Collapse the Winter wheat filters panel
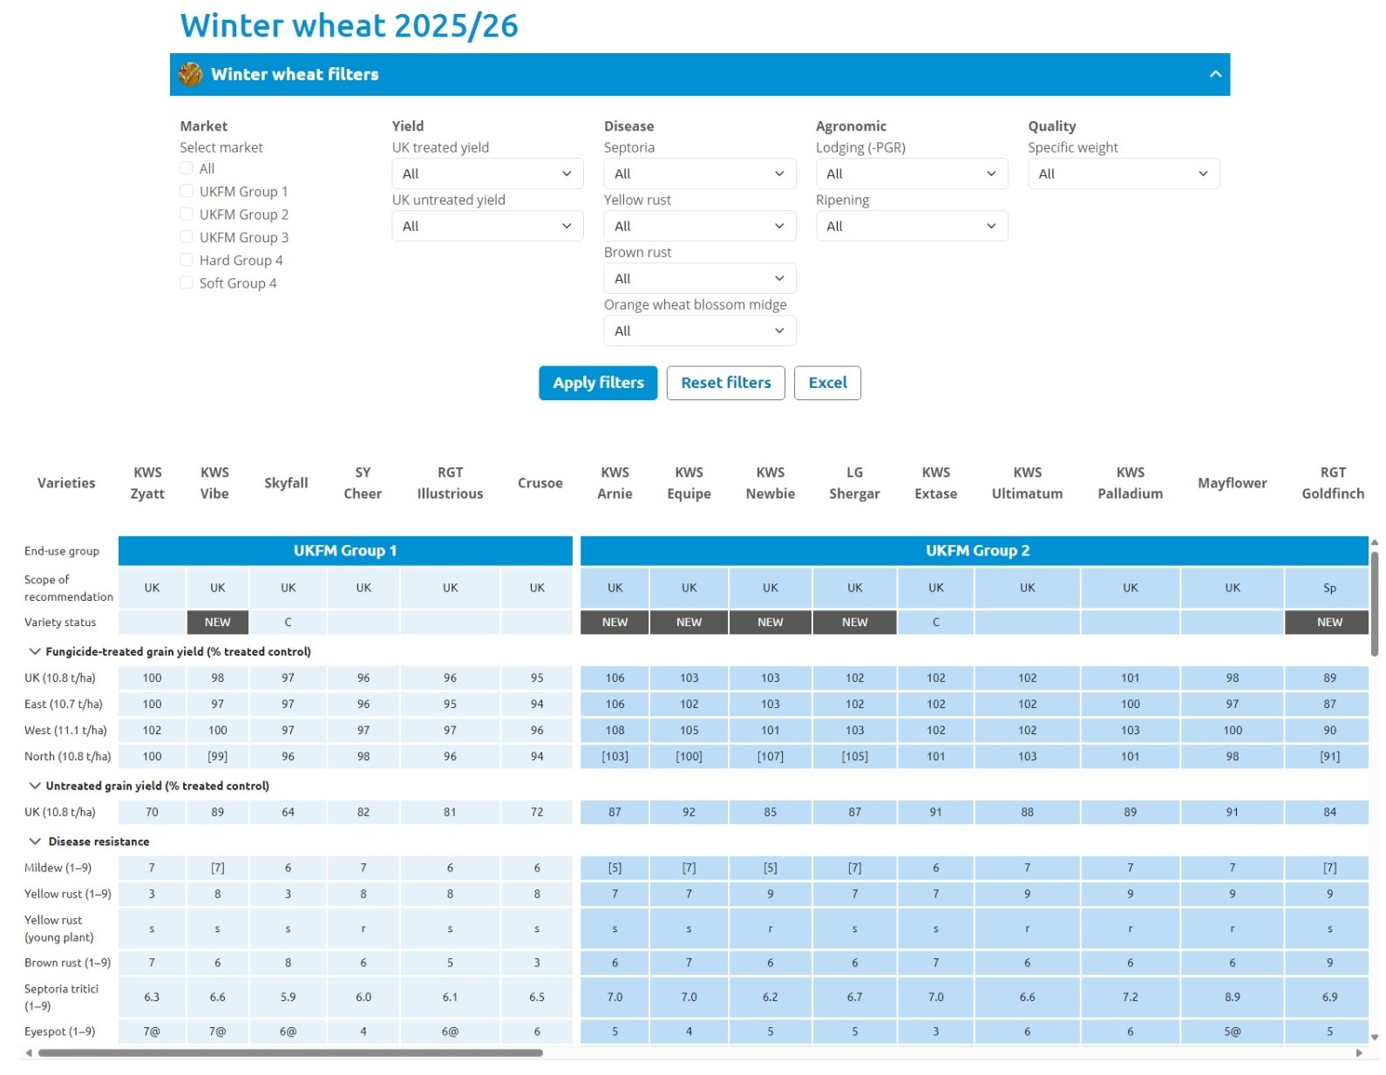1386x1075 pixels. click(1215, 74)
